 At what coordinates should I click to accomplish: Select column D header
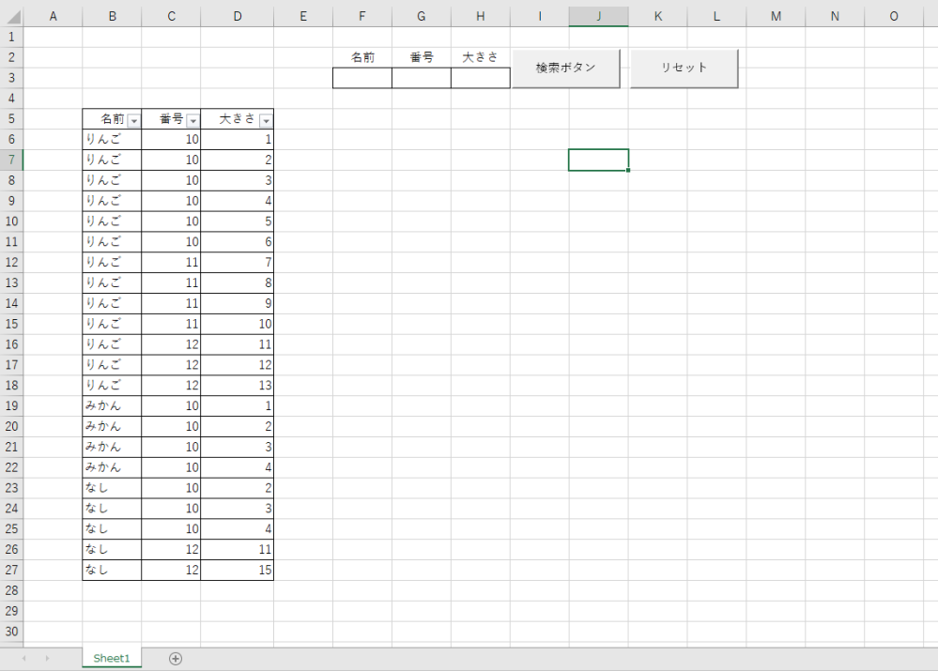coord(238,17)
